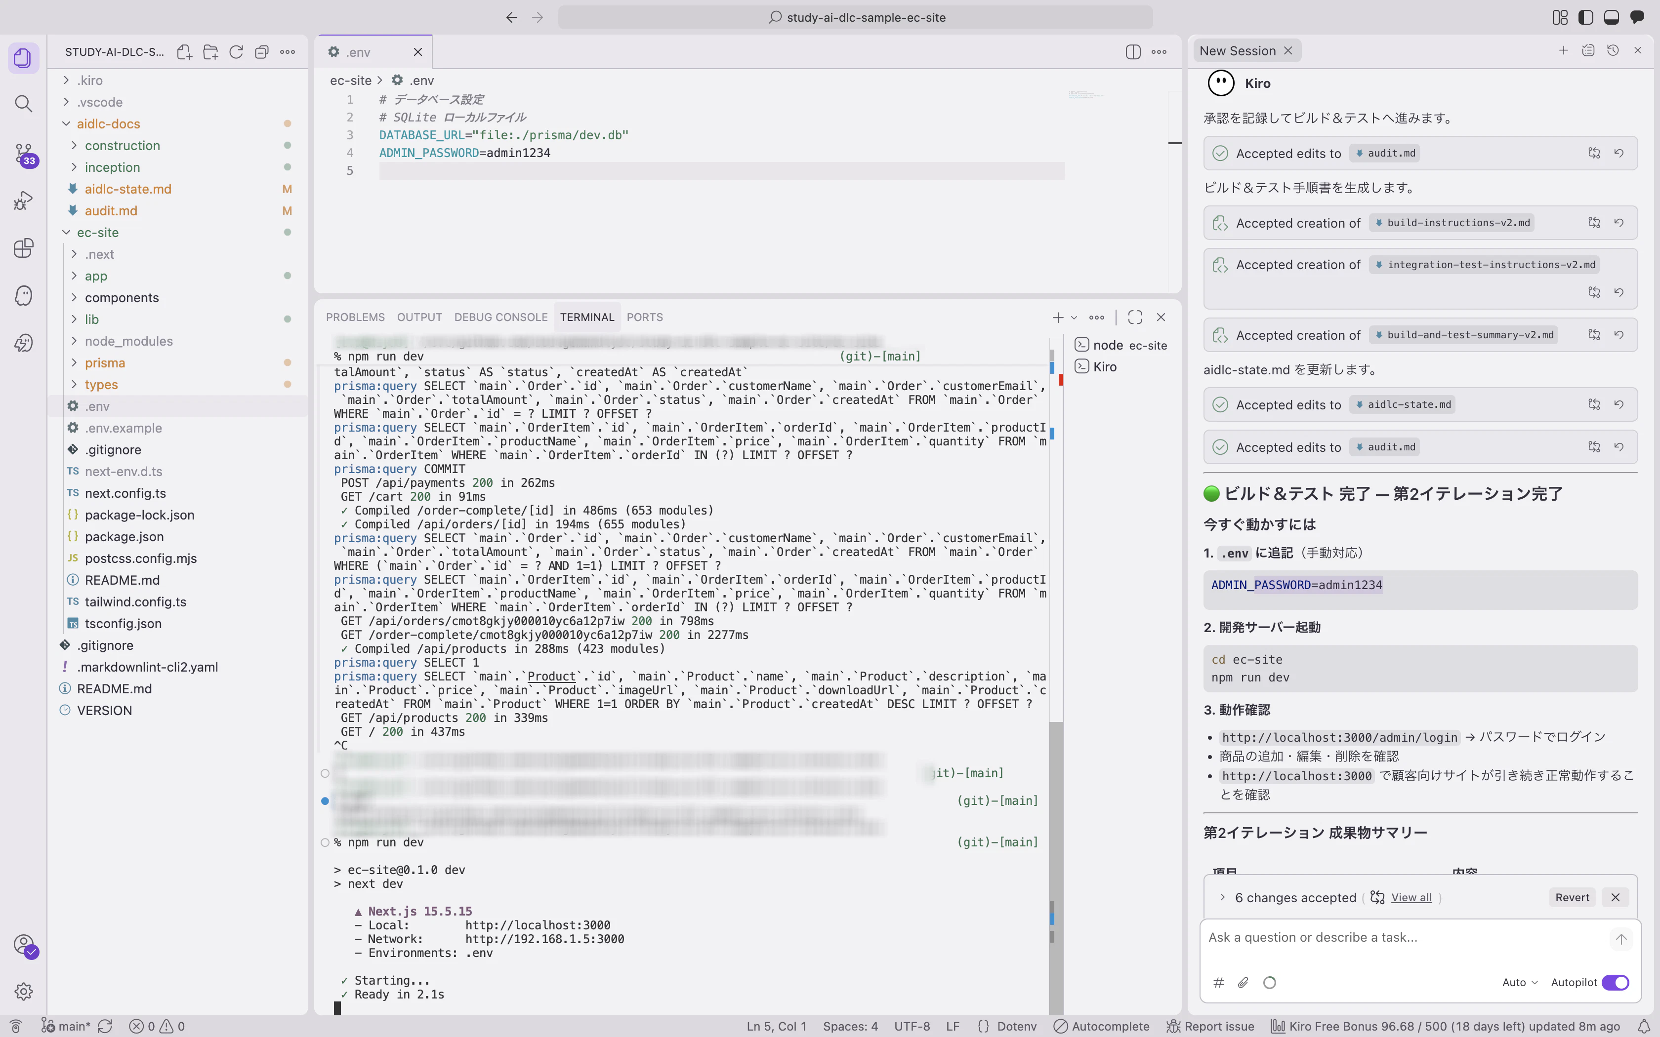Screen dimensions: 1660x1037
Task: Toggle Autocomplete in the status bar
Action: [x=1102, y=1026]
